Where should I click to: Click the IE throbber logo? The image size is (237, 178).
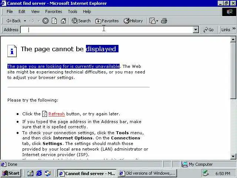229,11
